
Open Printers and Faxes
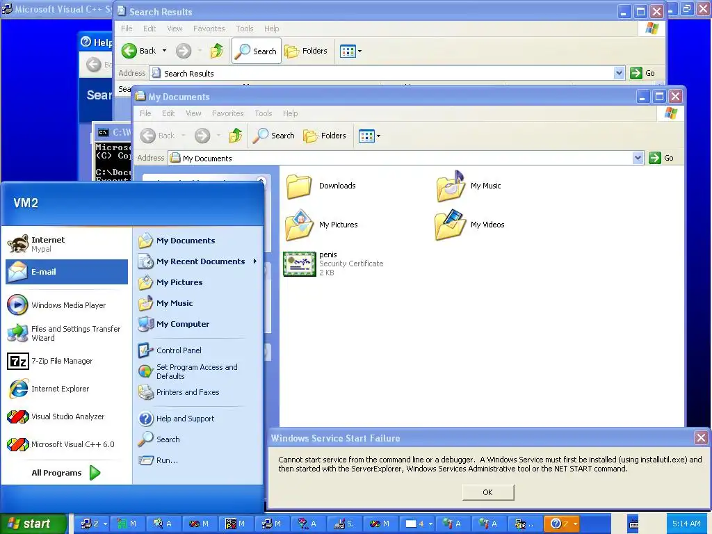click(198, 392)
